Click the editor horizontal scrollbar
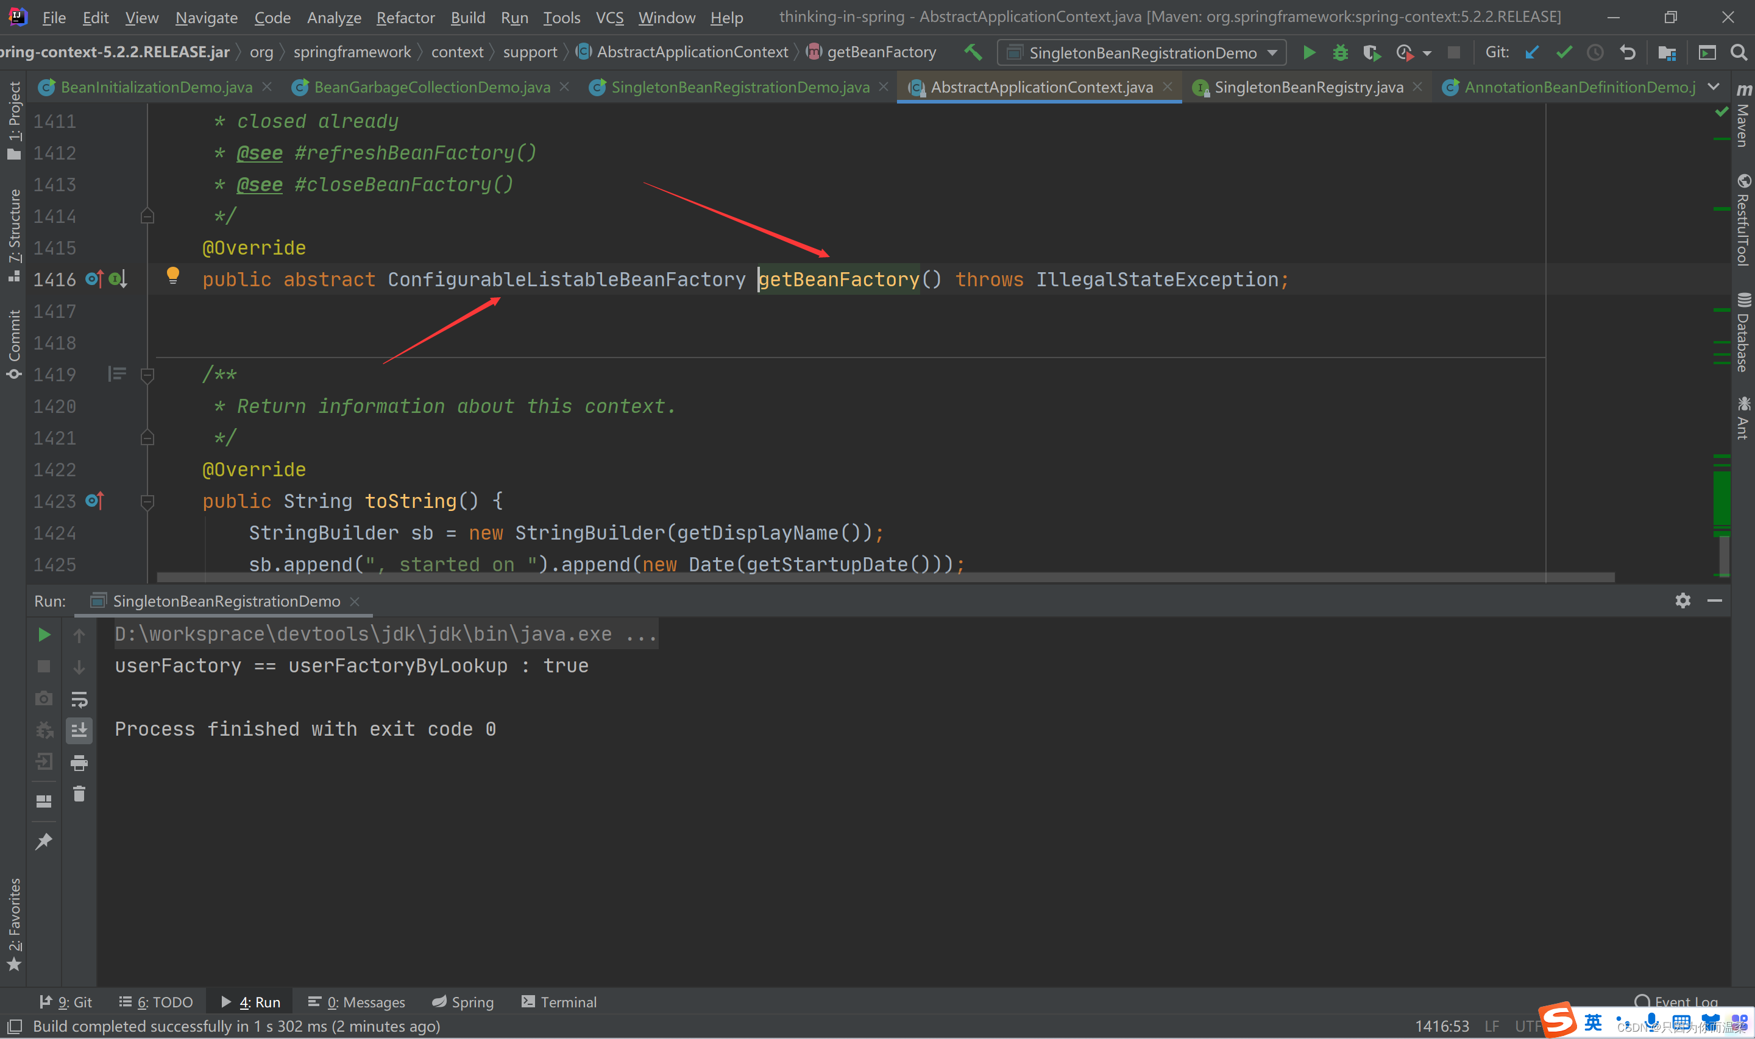Viewport: 1755px width, 1039px height. click(885, 577)
